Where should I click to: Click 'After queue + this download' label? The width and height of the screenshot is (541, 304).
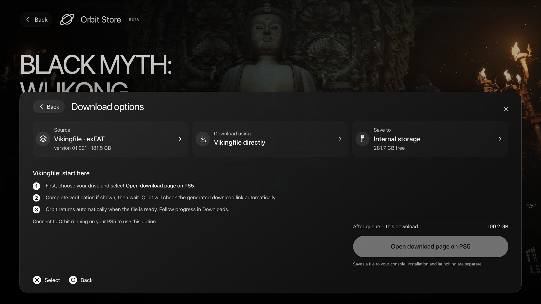pyautogui.click(x=385, y=227)
